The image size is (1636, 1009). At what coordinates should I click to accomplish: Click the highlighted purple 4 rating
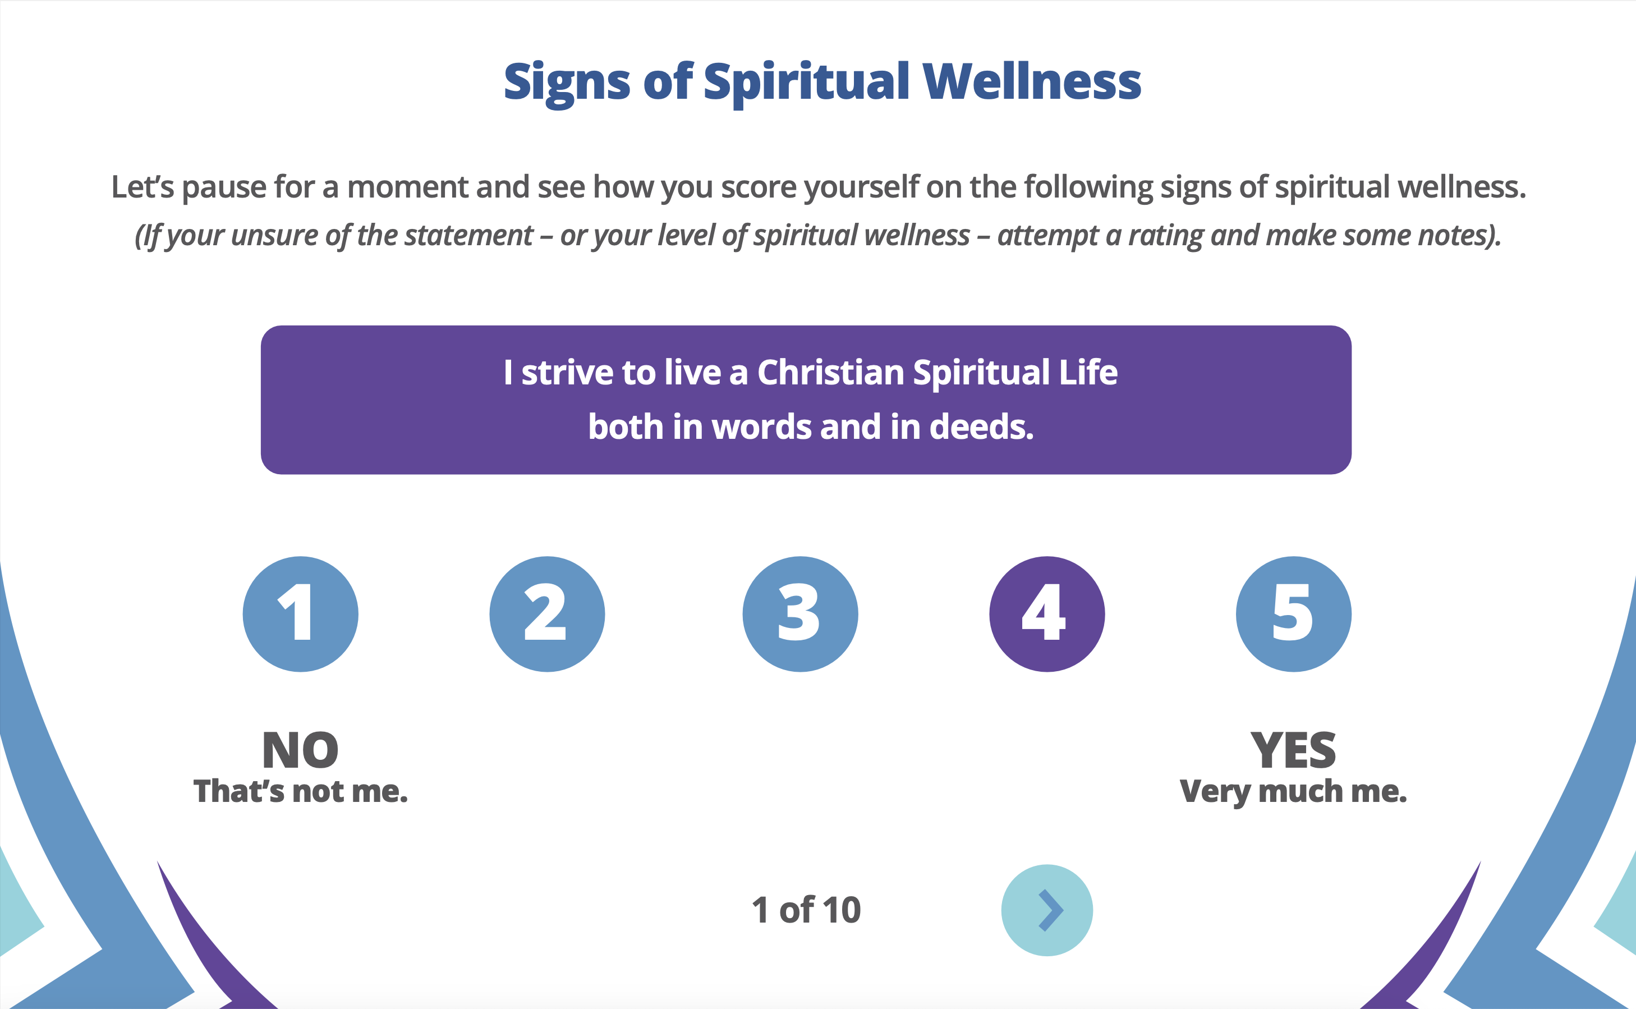(x=1047, y=614)
